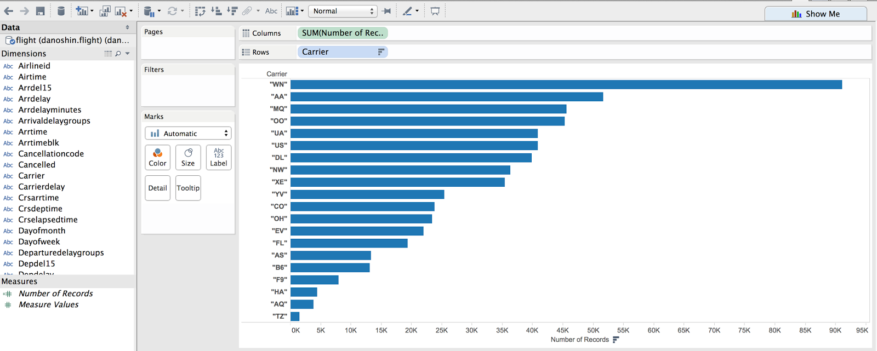The width and height of the screenshot is (877, 351).
Task: Click the duplicate worksheet icon
Action: 105,11
